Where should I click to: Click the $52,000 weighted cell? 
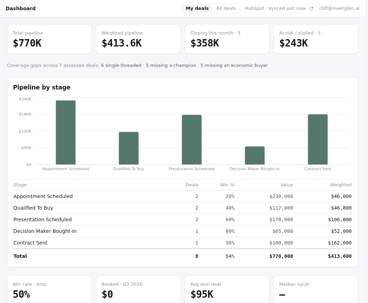(341, 231)
